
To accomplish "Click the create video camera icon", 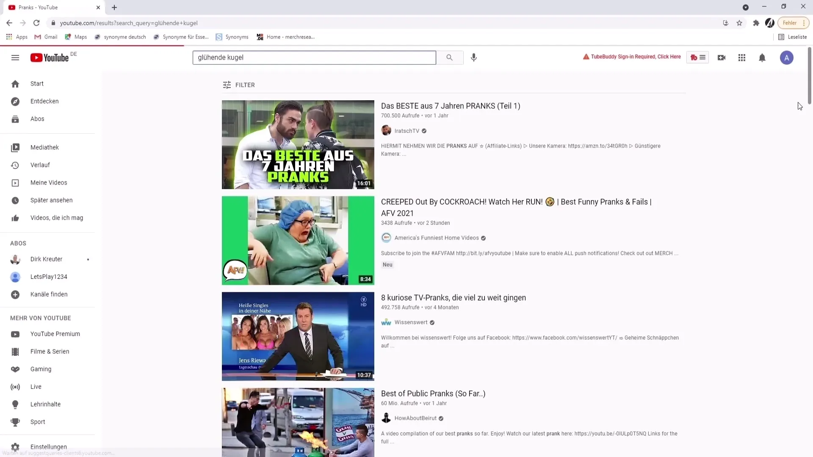I will 722,58.
